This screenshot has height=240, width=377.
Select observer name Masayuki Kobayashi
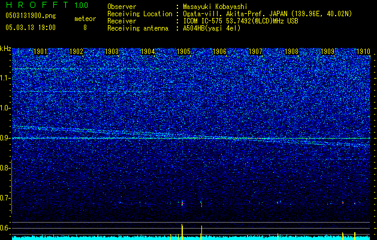coord(215,7)
